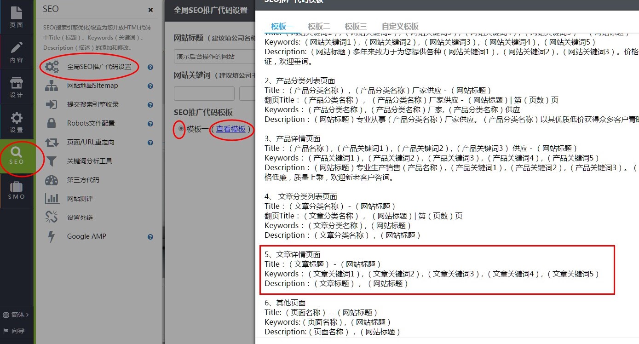Screen dimensions: 639x344
Task: Open 全局SEO推广代码设置 menu entry
Action: 99,67
